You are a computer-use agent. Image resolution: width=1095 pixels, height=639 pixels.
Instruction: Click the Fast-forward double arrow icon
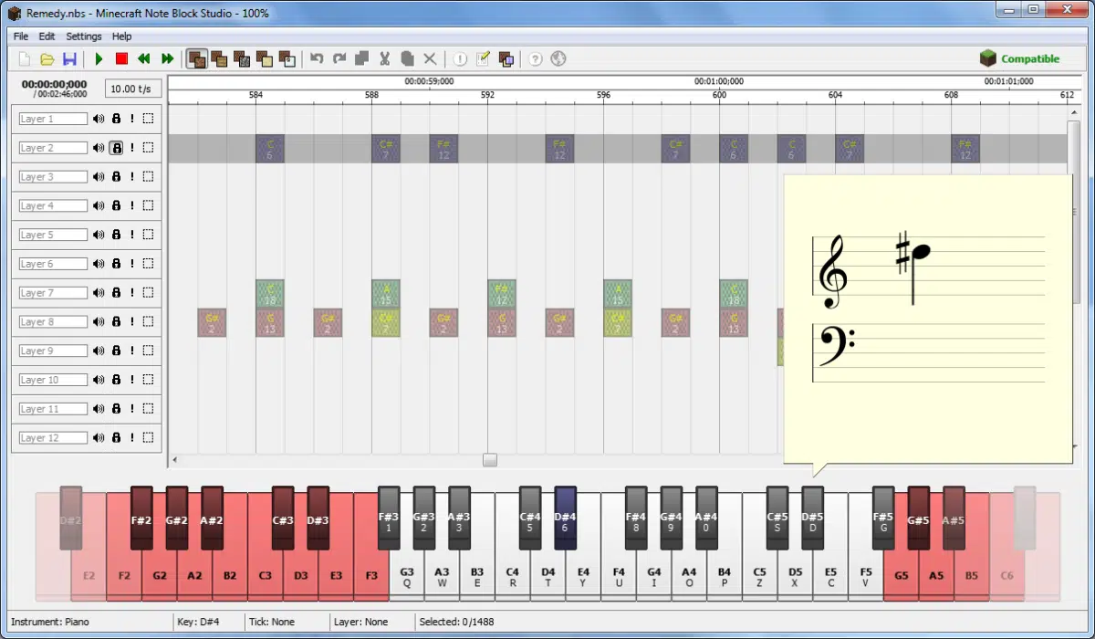point(167,59)
